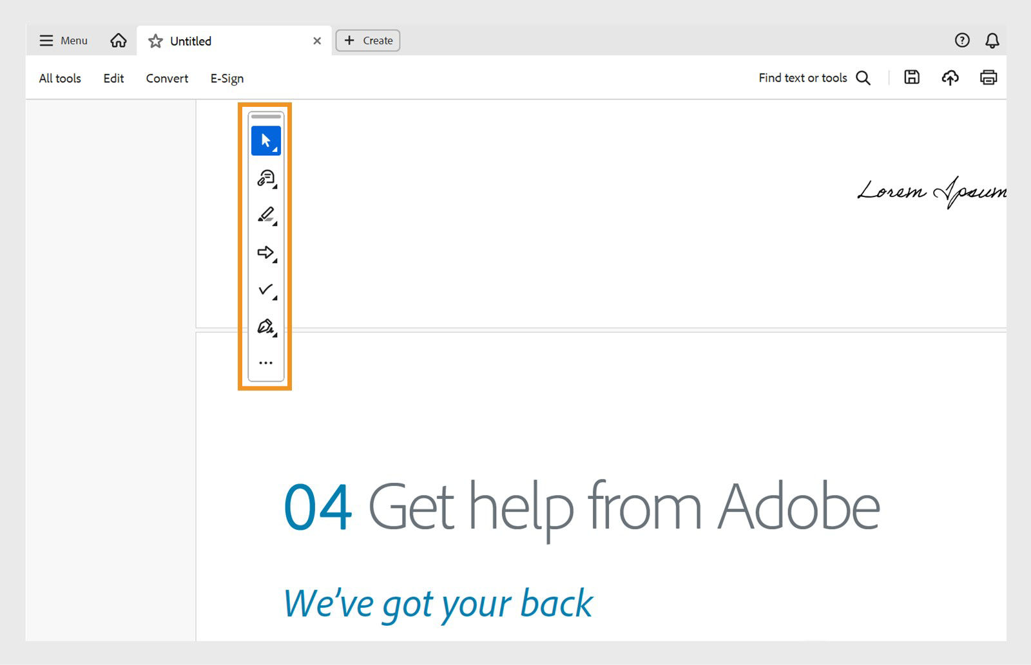Viewport: 1031px width, 665px height.
Task: Open the Fill & Sign tool
Action: coord(265,326)
